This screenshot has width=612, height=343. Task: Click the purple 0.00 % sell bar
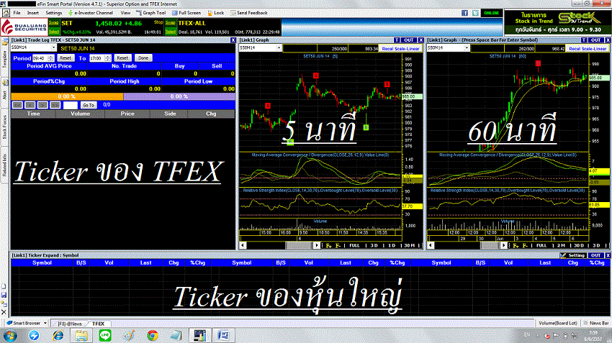(x=179, y=96)
